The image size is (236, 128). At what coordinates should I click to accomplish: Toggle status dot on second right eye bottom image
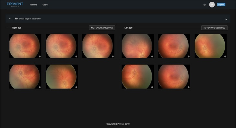(x=76, y=87)
